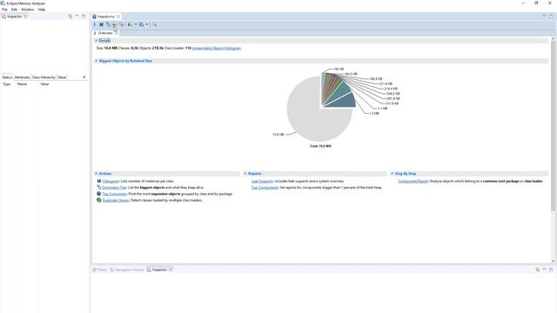The height and width of the screenshot is (313, 557).
Task: Click the 182 KB pie label
Action: (x=339, y=69)
